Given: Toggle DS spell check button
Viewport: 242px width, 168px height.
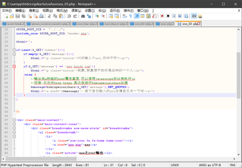Looking at the screenshot, I should tap(194, 16).
